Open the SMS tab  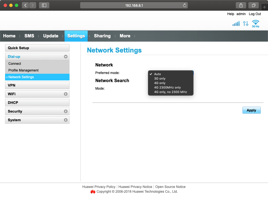tap(29, 36)
